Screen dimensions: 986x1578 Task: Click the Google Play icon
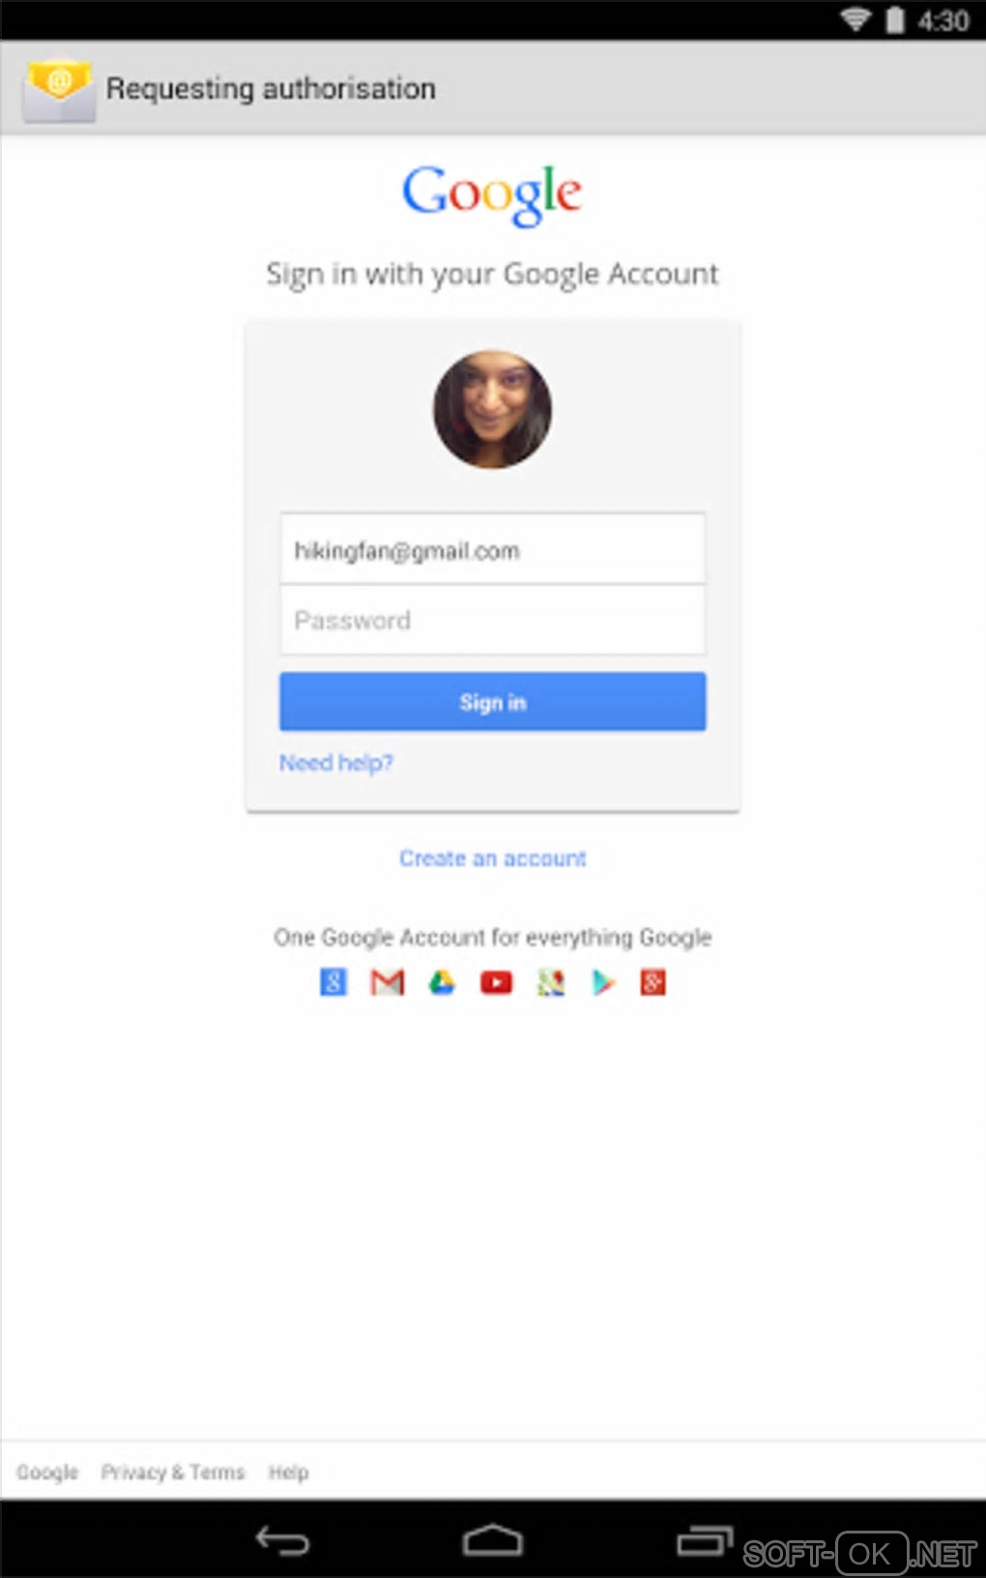(604, 982)
